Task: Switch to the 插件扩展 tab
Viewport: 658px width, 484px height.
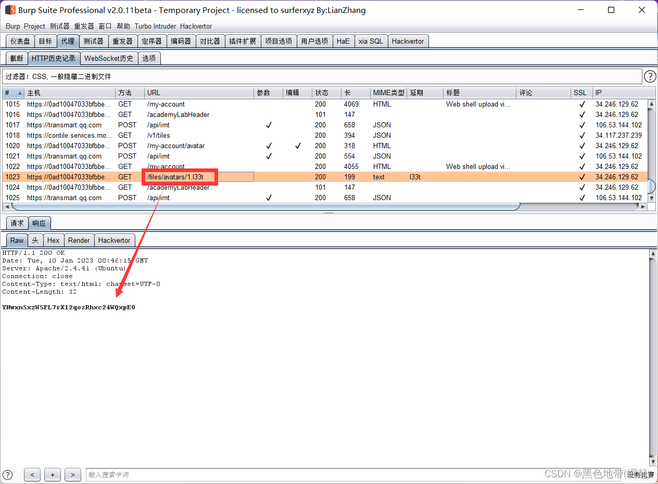Action: (x=243, y=41)
